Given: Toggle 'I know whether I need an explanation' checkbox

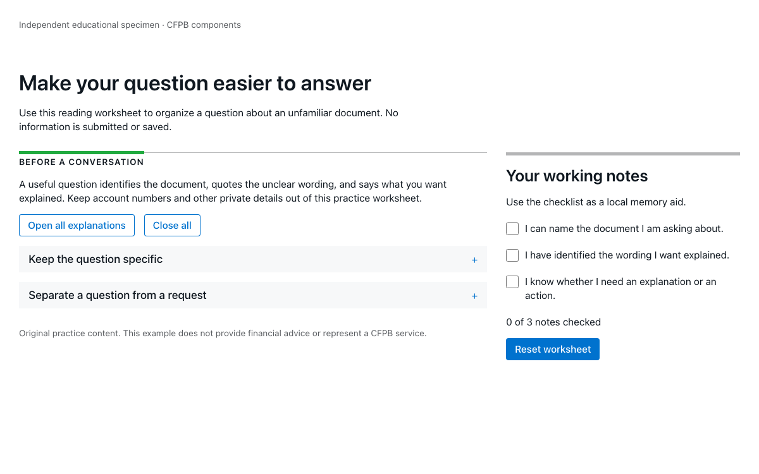Looking at the screenshot, I should tap(512, 282).
